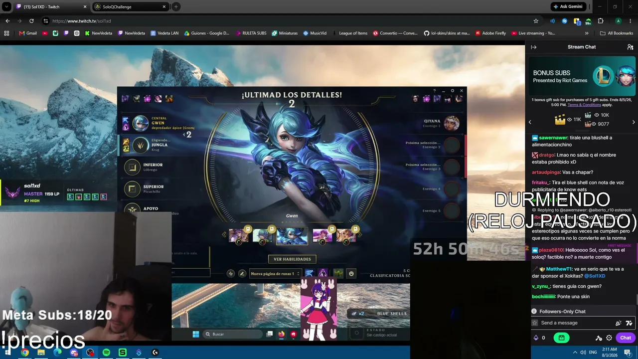The width and height of the screenshot is (638, 359).
Task: Bookmark this page with the star icon
Action: click(536, 21)
